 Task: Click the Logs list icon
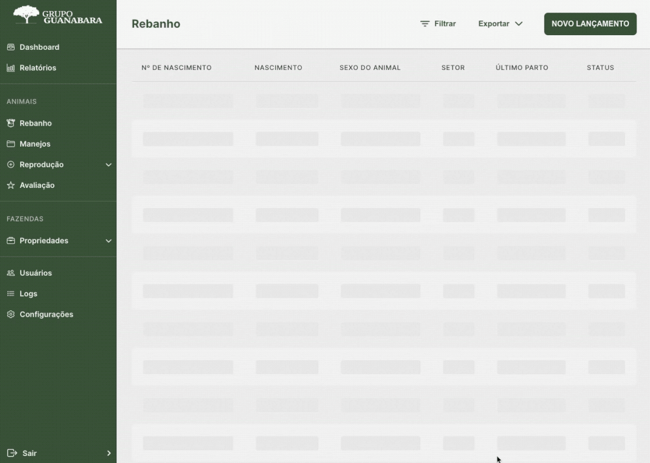pos(11,294)
